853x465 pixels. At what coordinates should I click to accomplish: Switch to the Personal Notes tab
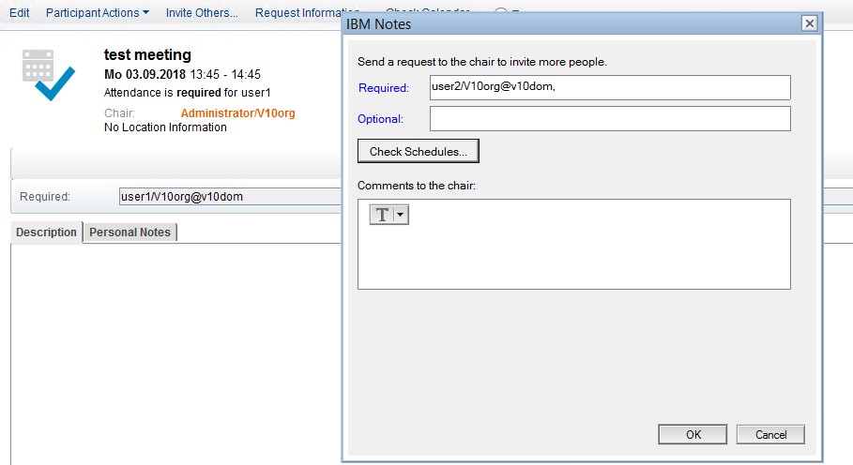[x=129, y=232]
